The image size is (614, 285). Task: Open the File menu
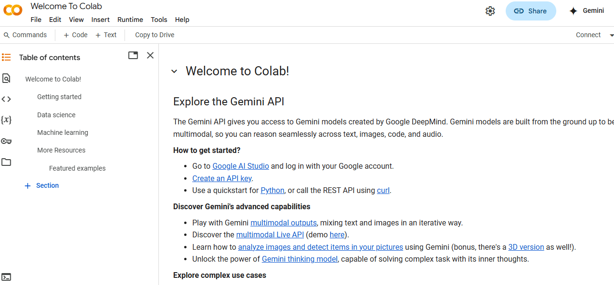[36, 20]
